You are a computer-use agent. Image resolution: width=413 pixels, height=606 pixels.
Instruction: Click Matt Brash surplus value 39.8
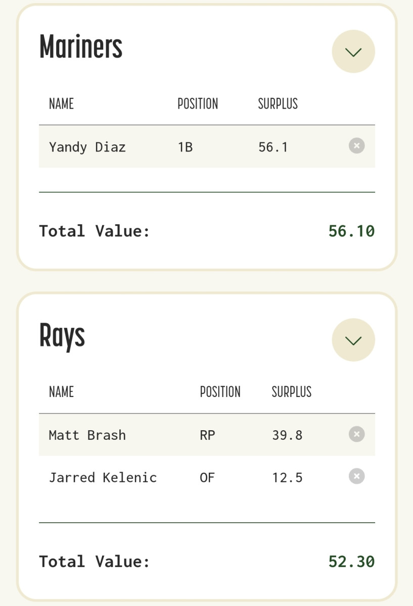(x=287, y=435)
